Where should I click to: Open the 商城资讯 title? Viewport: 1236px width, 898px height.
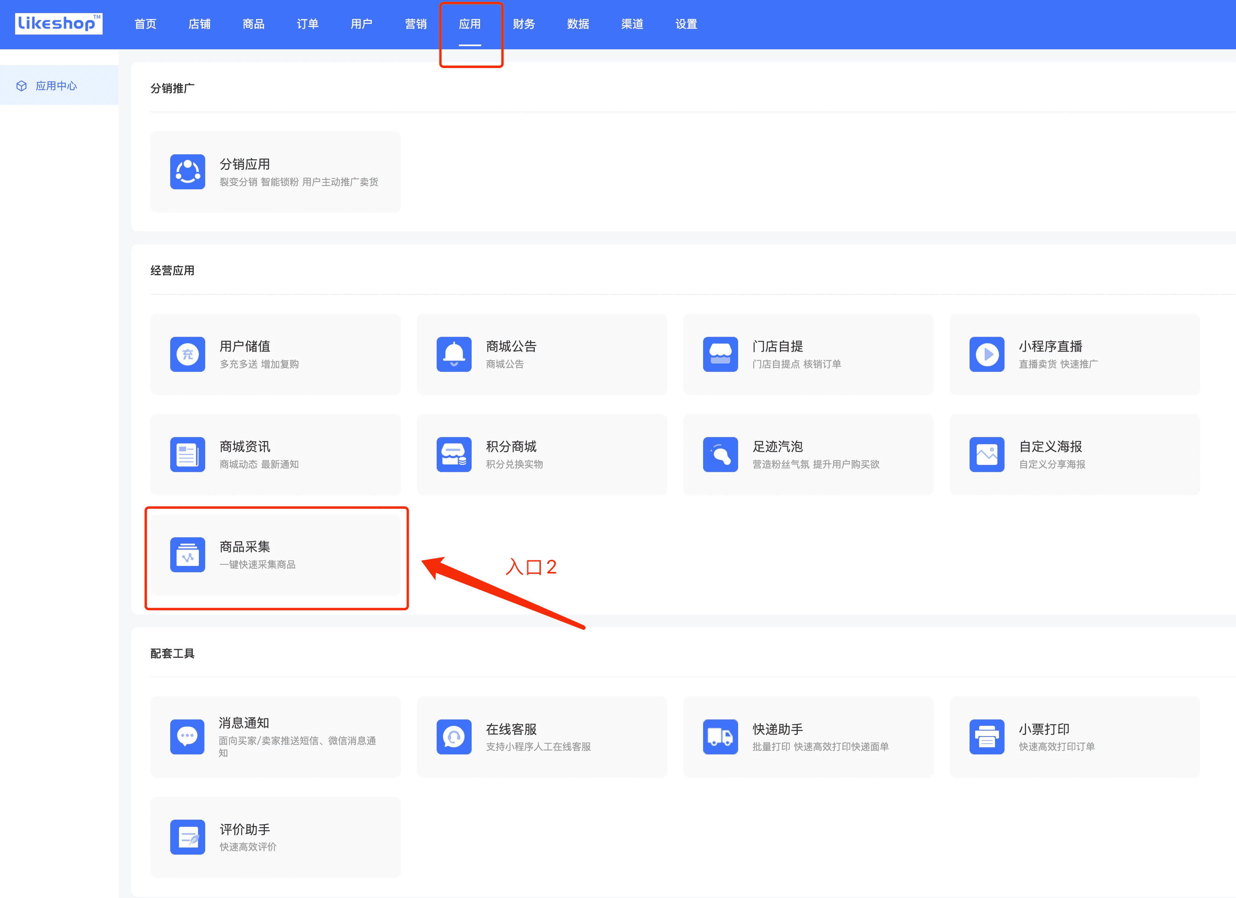click(x=245, y=446)
